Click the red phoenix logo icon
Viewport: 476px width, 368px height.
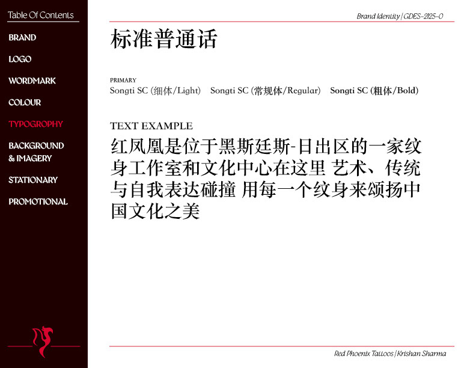tap(43, 342)
